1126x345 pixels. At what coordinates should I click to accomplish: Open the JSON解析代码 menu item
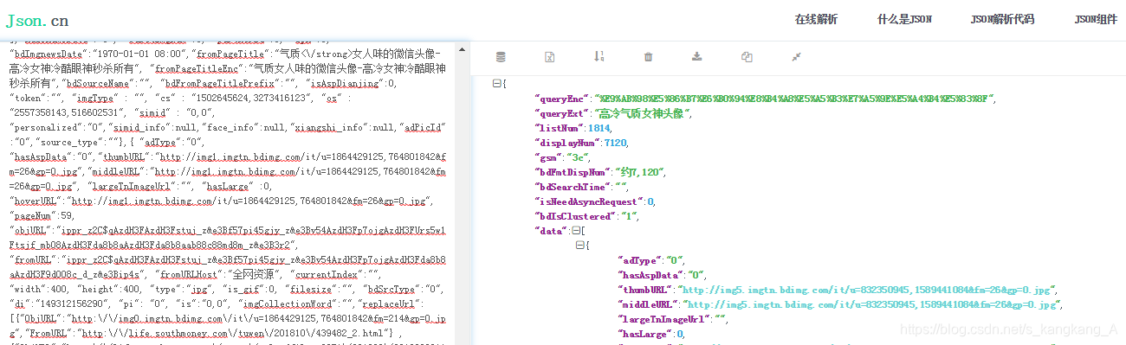pos(1002,20)
